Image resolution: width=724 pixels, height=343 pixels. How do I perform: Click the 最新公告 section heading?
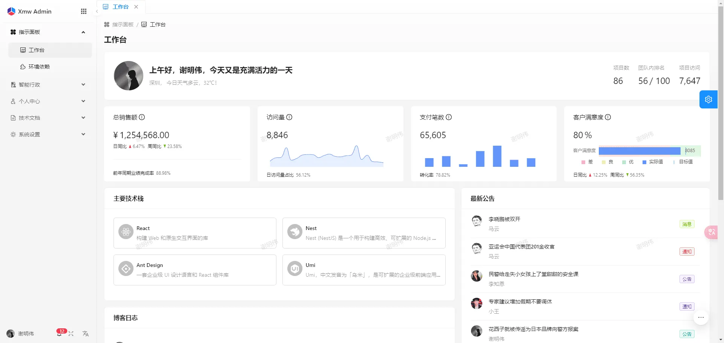pyautogui.click(x=483, y=198)
